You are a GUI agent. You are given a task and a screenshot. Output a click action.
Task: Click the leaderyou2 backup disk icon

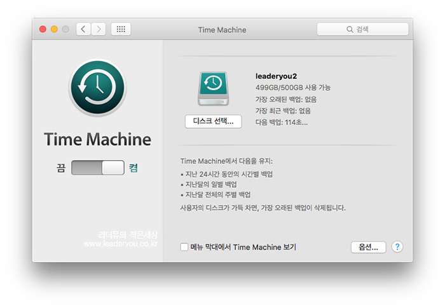click(213, 89)
